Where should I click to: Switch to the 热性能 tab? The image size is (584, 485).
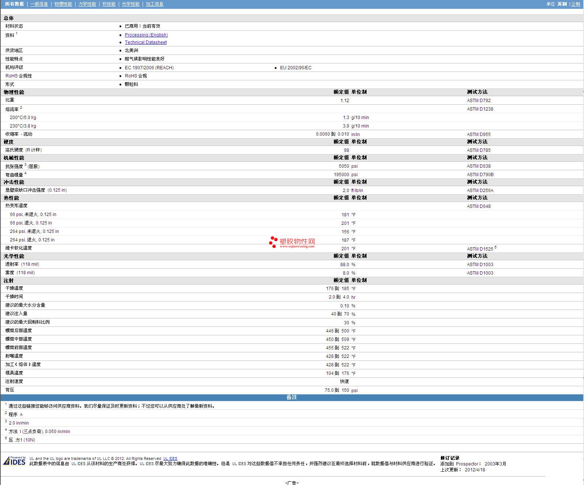[109, 4]
